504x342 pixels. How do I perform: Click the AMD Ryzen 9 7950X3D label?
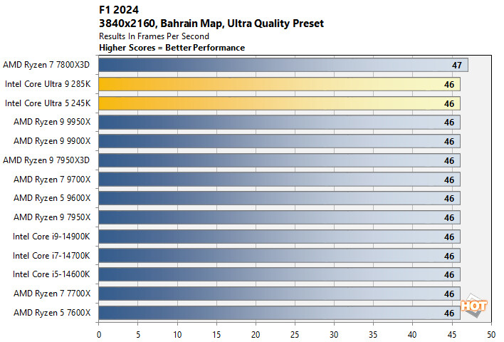point(46,160)
